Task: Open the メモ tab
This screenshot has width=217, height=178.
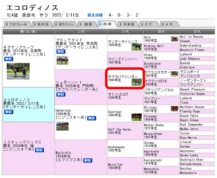Action: (x=169, y=24)
